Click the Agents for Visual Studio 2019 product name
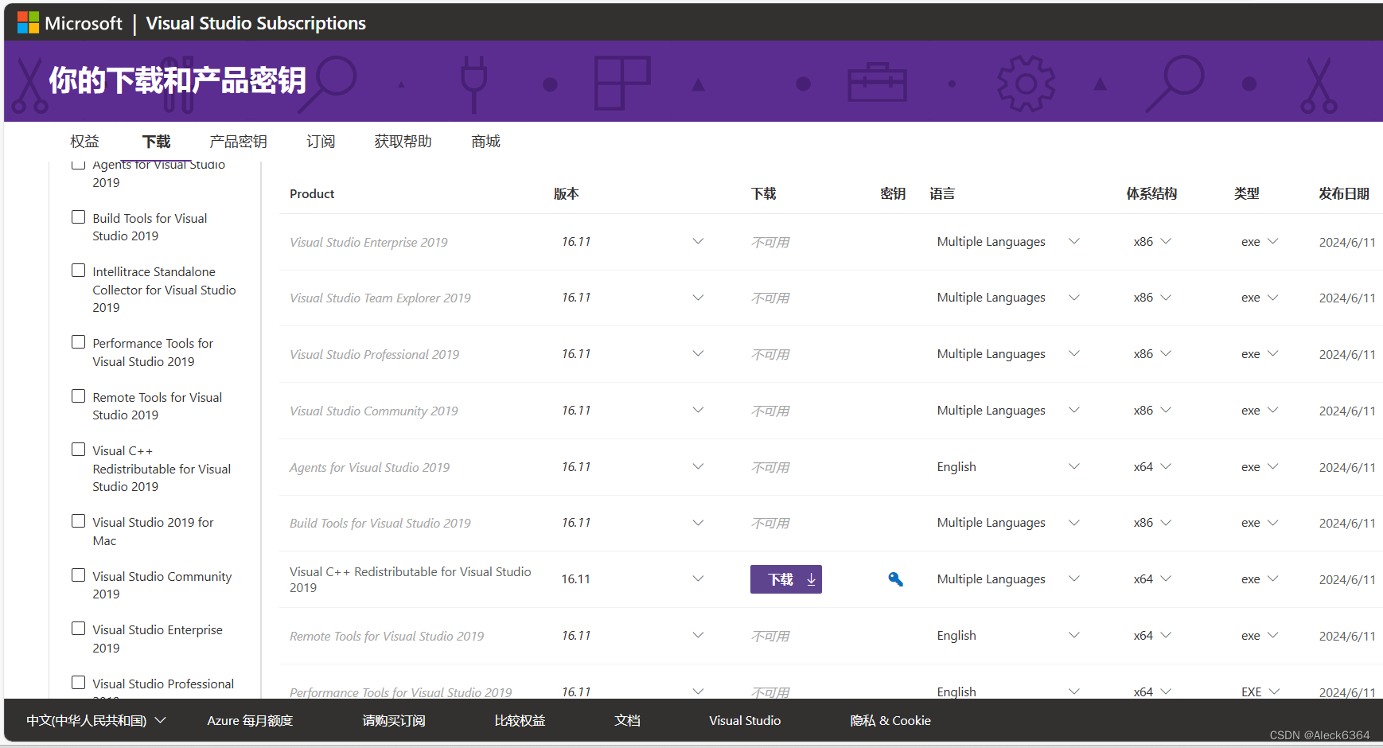1383x748 pixels. pos(369,467)
